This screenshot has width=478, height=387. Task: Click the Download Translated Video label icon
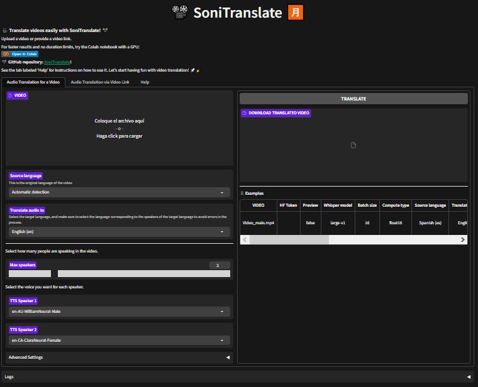[245, 113]
